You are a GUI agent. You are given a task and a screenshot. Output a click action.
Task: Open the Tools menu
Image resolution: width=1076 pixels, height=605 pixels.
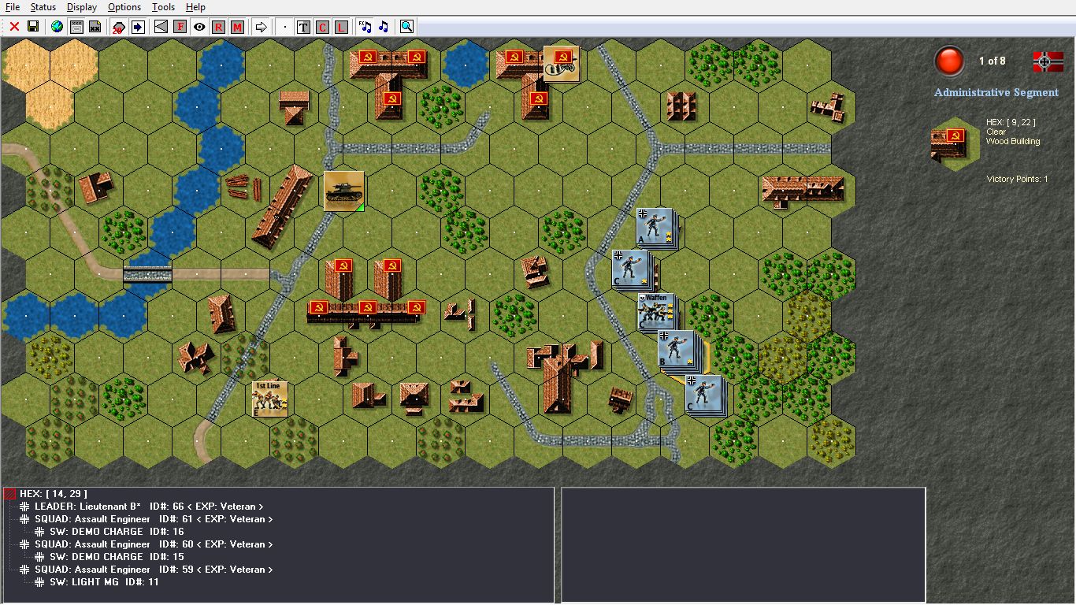click(164, 7)
